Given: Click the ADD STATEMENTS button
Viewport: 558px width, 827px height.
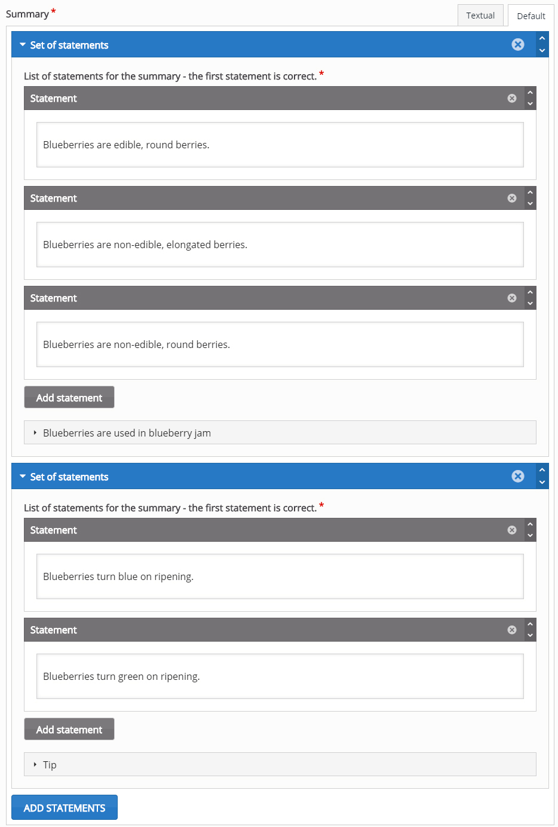Looking at the screenshot, I should click(65, 807).
